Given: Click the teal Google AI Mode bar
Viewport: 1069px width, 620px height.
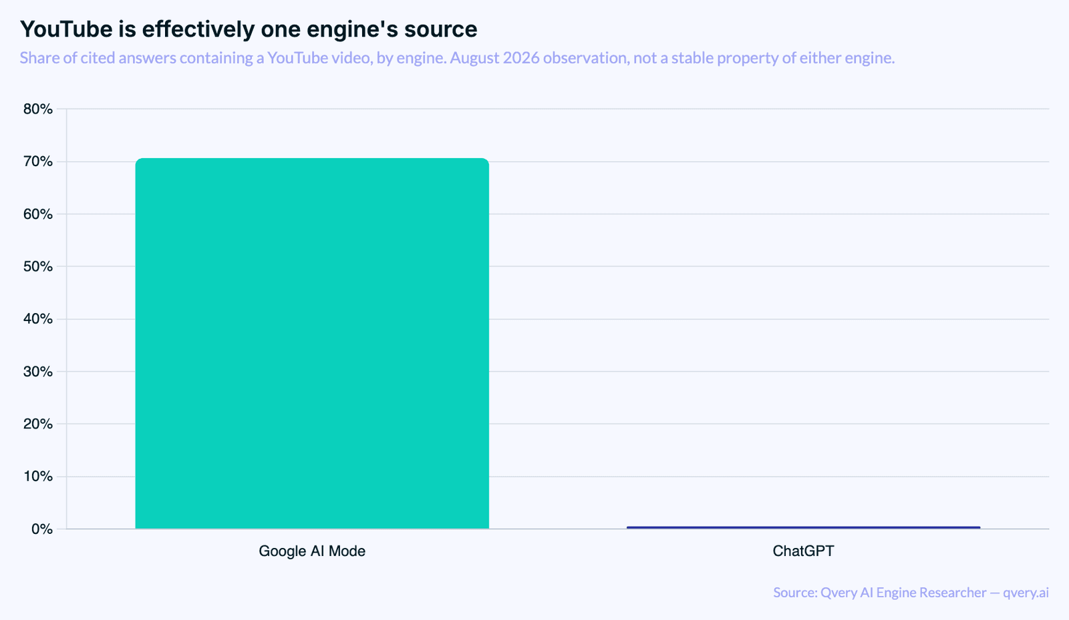Looking at the screenshot, I should point(312,344).
